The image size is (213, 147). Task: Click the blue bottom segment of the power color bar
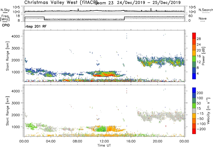[194, 76]
